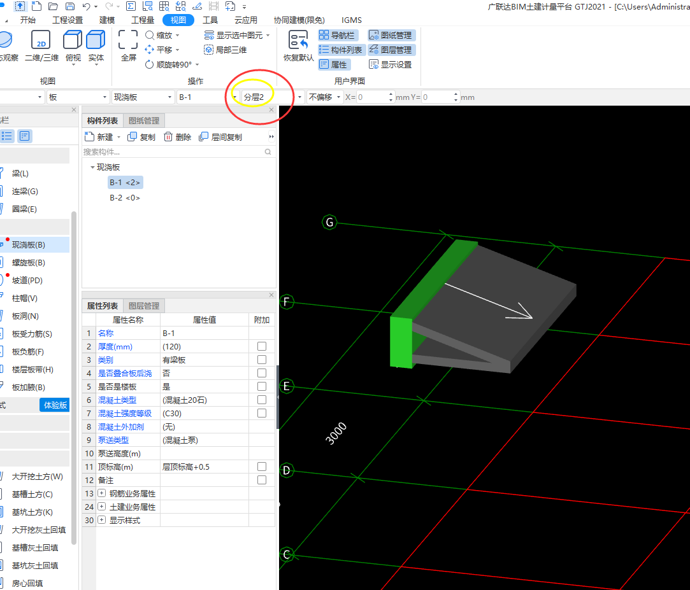Close the 构件列表 panel
This screenshot has height=590, width=690.
point(271,110)
